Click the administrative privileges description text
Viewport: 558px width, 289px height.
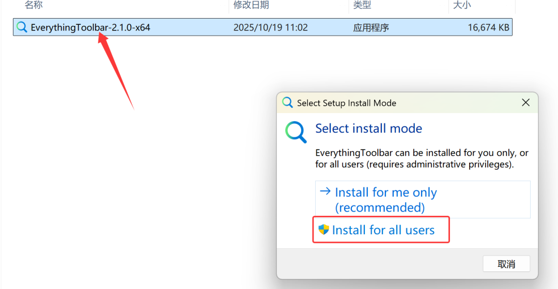(x=422, y=159)
